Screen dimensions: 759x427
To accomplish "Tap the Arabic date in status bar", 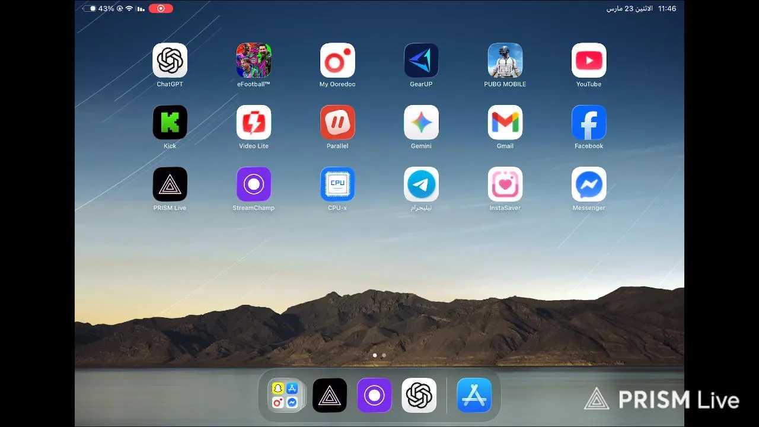I will pos(629,8).
